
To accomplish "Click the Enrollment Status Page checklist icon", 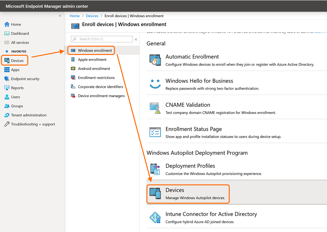I will (x=155, y=132).
